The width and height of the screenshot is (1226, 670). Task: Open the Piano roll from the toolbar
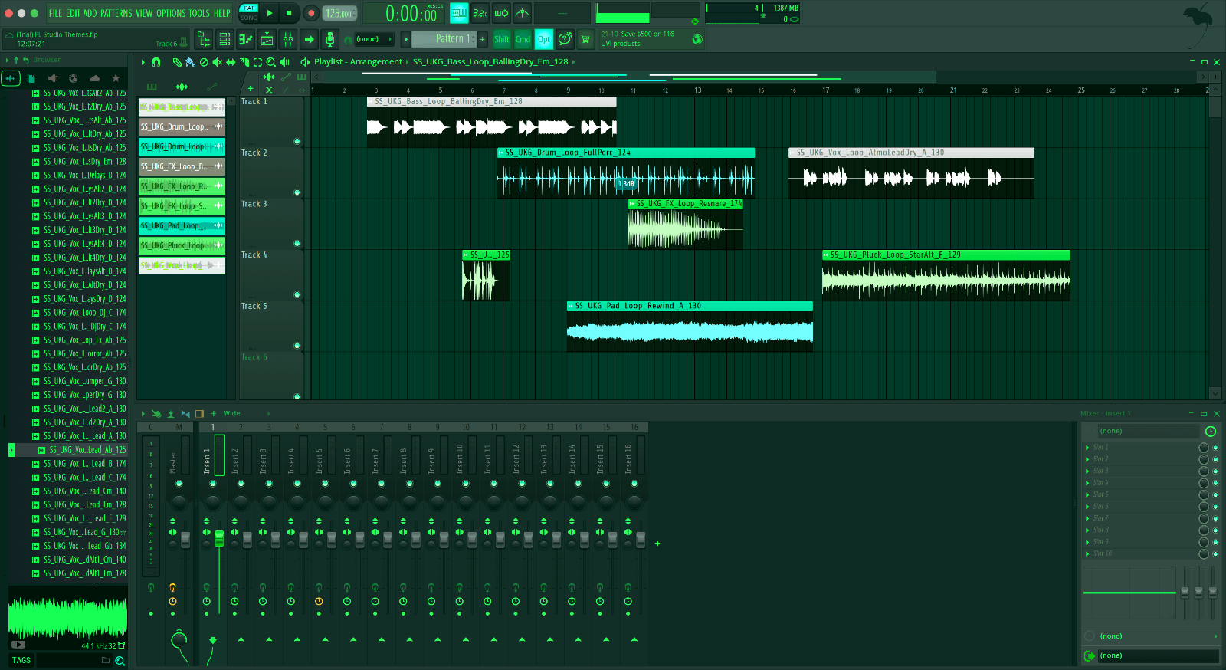[246, 39]
